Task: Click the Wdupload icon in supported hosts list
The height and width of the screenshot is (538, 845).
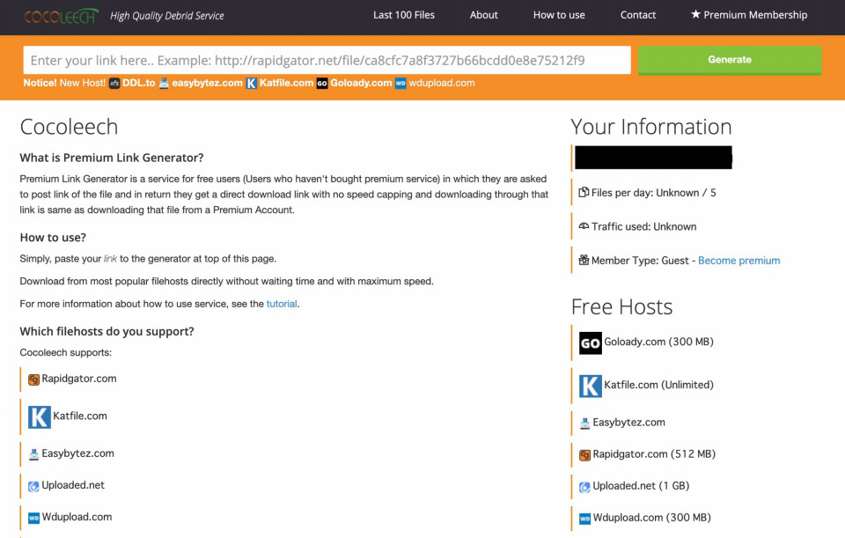Action: [33, 518]
